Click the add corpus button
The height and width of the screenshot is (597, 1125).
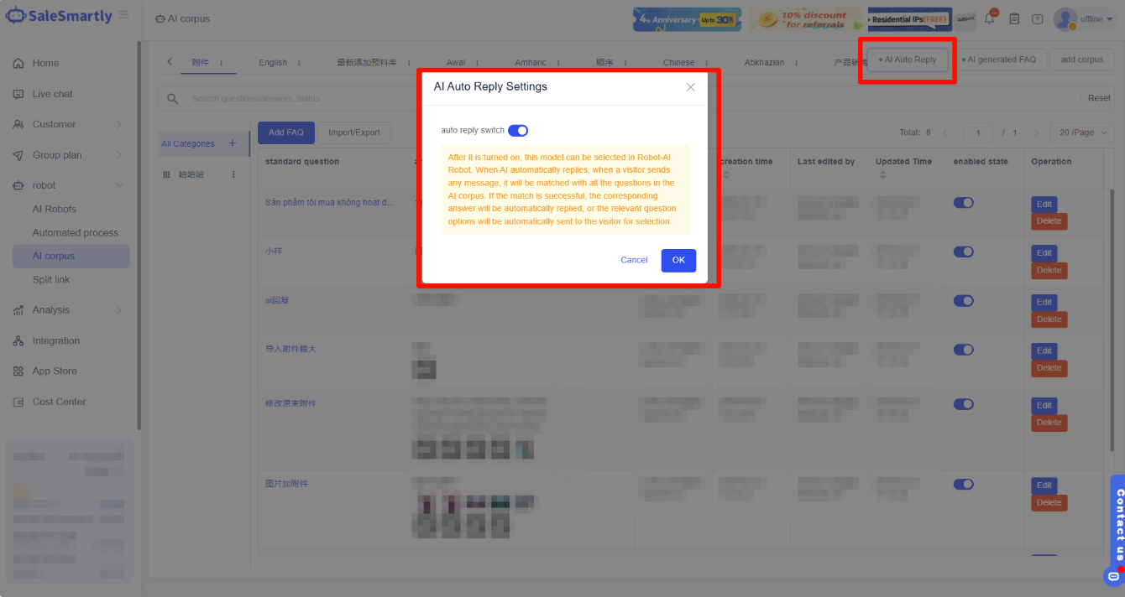pyautogui.click(x=1082, y=60)
